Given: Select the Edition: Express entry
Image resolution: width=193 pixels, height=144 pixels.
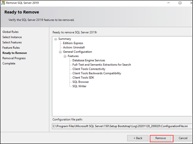Looking at the screenshot, I should [73, 43].
